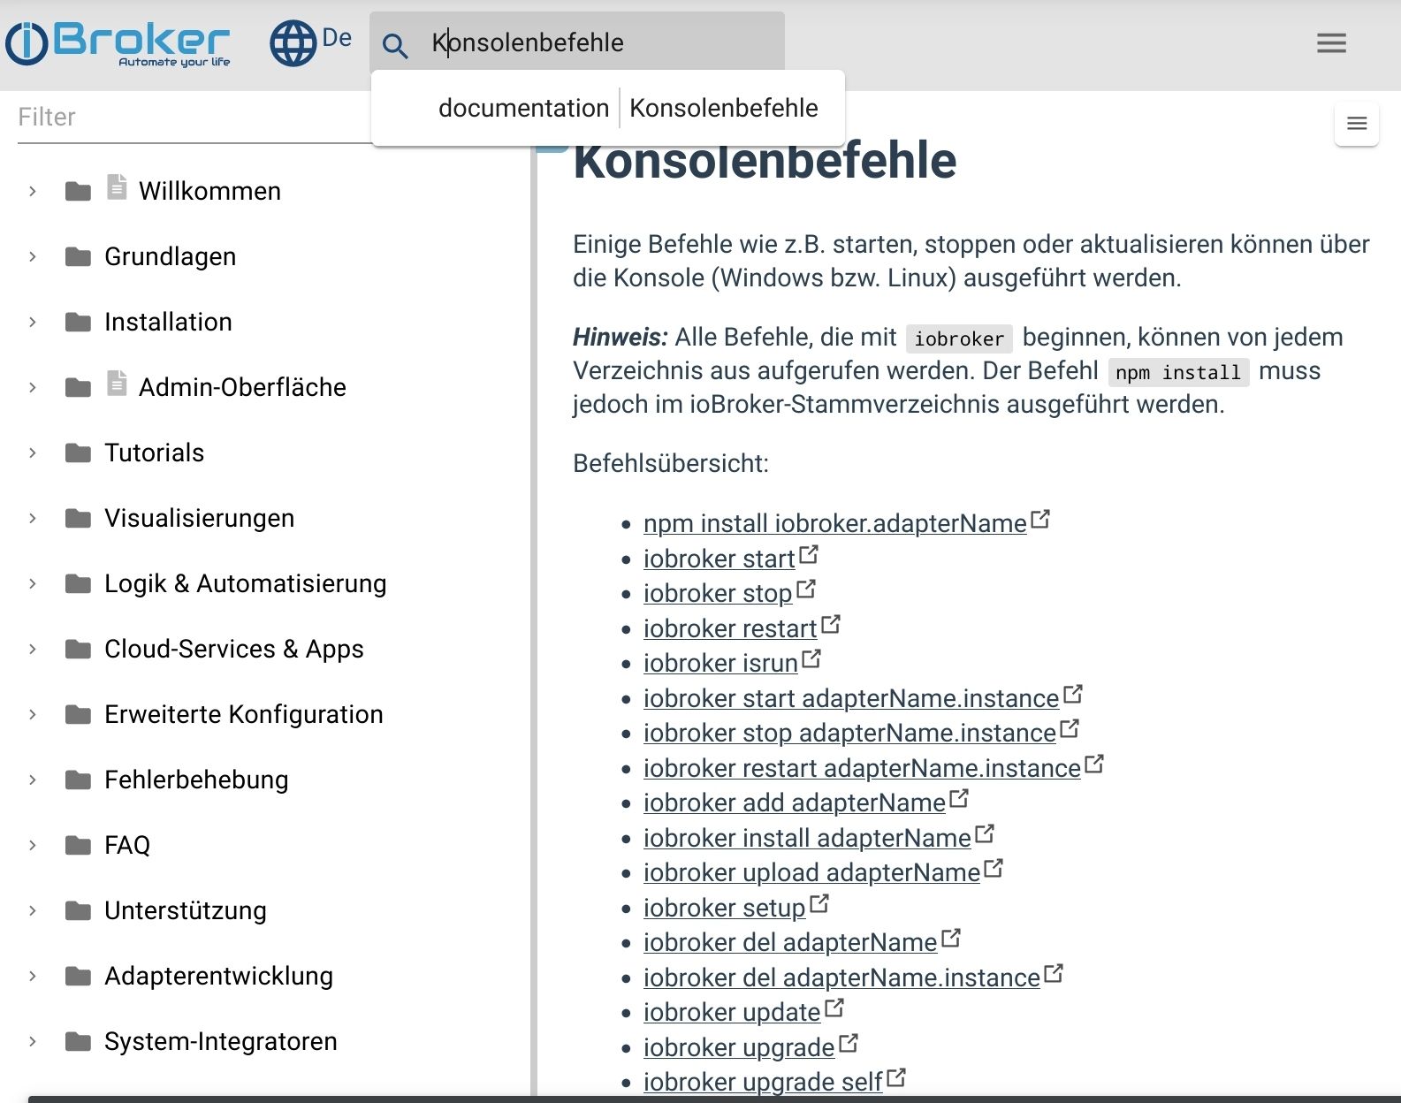Click the Fehlerbehebung folder icon
The image size is (1401, 1103).
(x=78, y=780)
